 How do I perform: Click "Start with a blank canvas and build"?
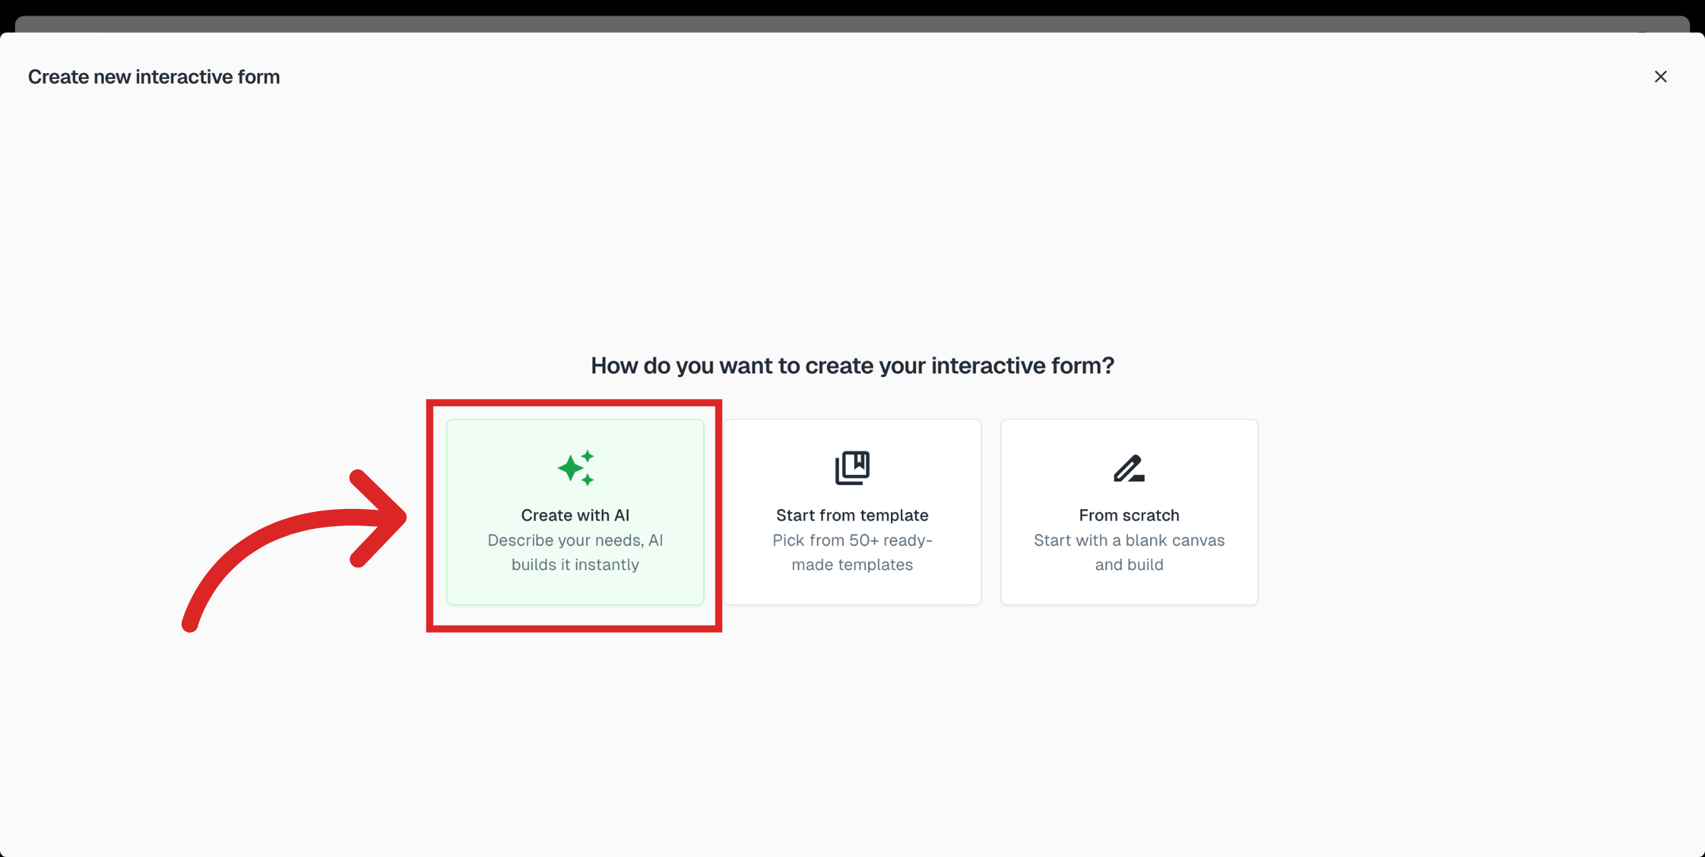pyautogui.click(x=1129, y=552)
